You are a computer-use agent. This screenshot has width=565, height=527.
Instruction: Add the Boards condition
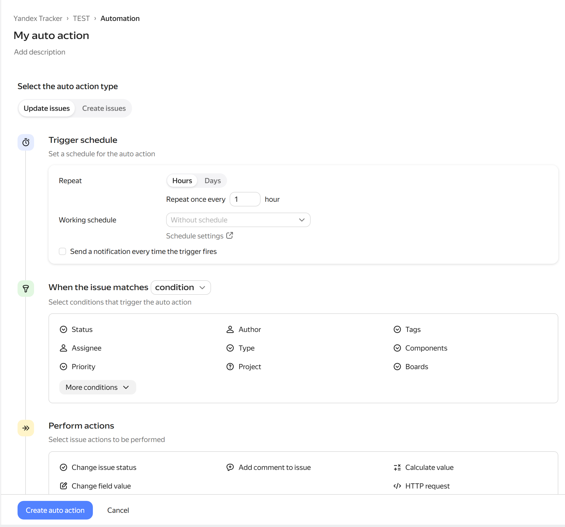coord(411,367)
